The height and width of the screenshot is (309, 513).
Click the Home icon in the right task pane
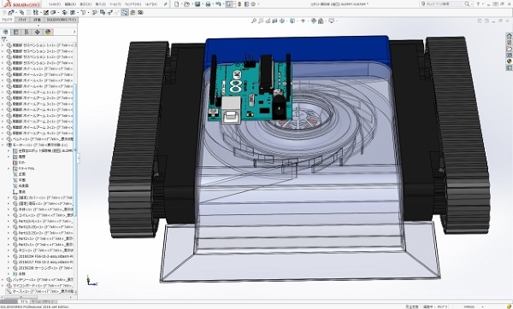coord(509,36)
